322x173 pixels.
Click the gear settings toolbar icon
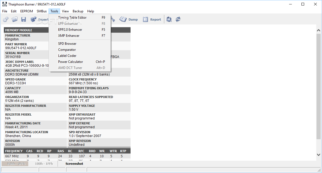click(x=6, y=19)
